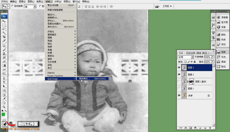Select the Zoom tool
This screenshot has width=230, height=132.
point(4,107)
